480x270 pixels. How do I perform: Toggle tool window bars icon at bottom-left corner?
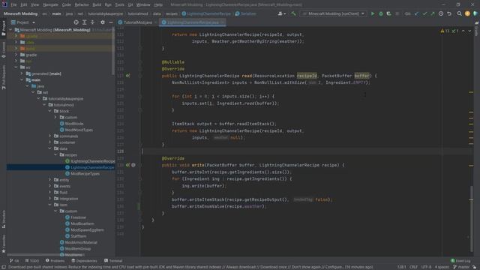[x=4, y=267]
